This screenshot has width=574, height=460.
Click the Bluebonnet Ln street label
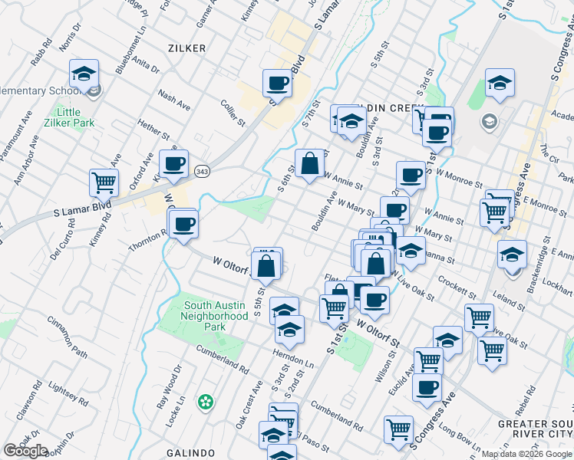click(x=130, y=50)
